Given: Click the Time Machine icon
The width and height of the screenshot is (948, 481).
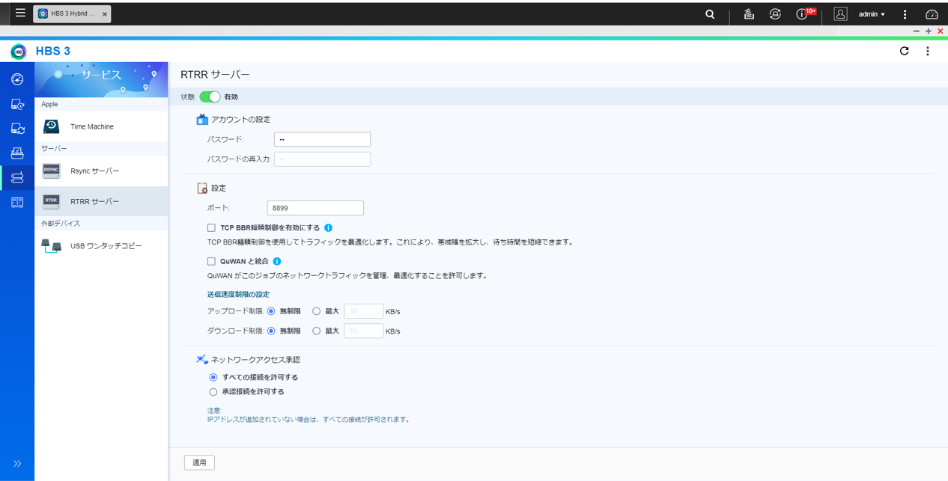Looking at the screenshot, I should click(51, 126).
